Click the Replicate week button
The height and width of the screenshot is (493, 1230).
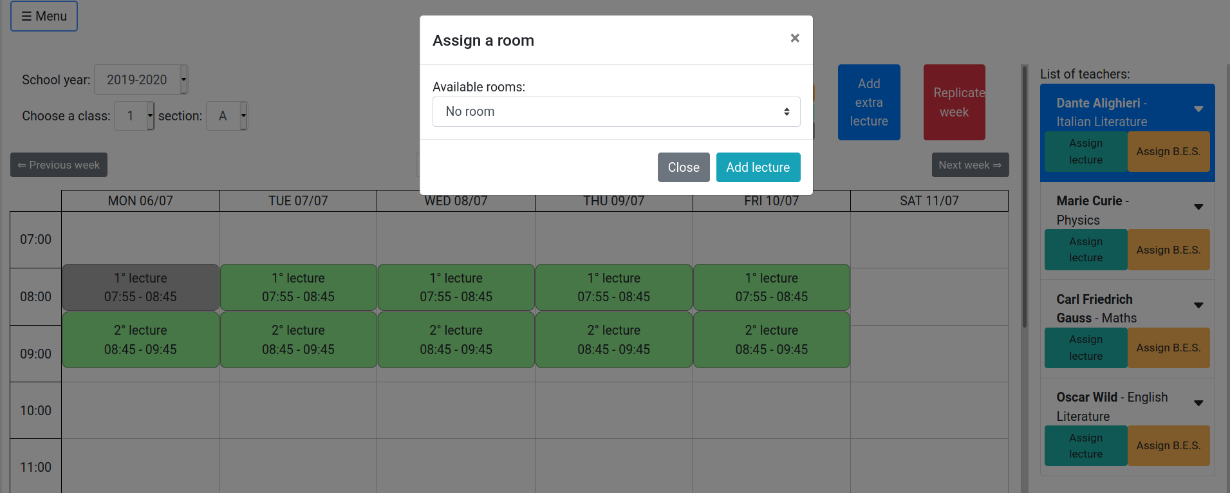click(954, 102)
